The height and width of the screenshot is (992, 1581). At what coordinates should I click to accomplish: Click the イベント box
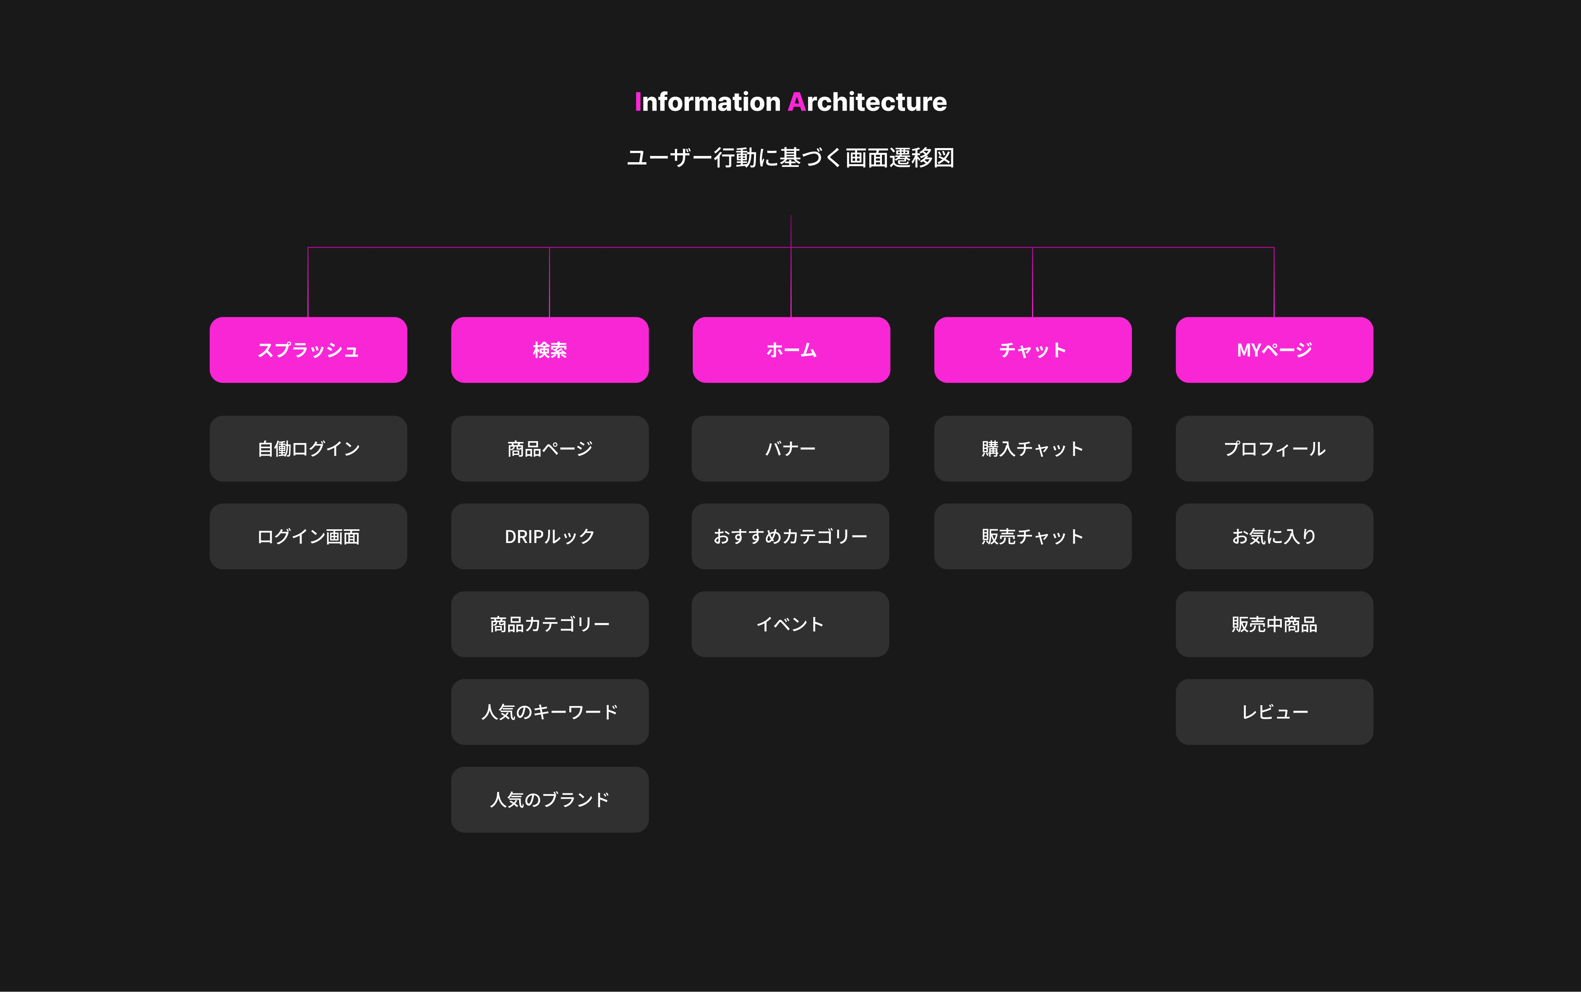click(790, 624)
